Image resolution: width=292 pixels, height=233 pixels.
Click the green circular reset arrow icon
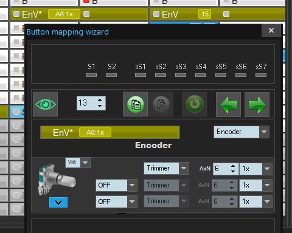[x=194, y=104]
